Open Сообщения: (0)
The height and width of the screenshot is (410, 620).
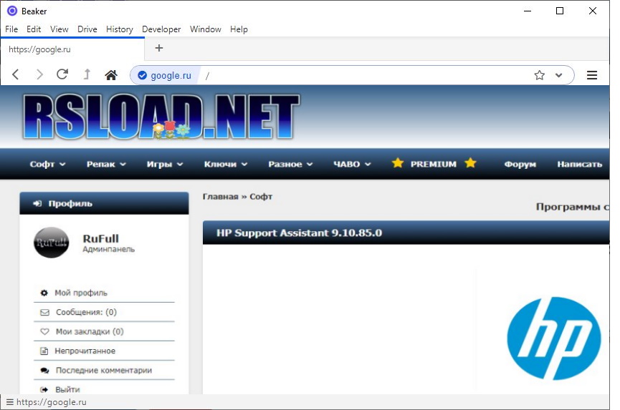point(86,312)
